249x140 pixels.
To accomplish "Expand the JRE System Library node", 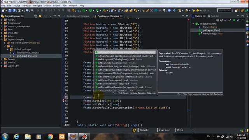I will pyautogui.click(x=5, y=43).
